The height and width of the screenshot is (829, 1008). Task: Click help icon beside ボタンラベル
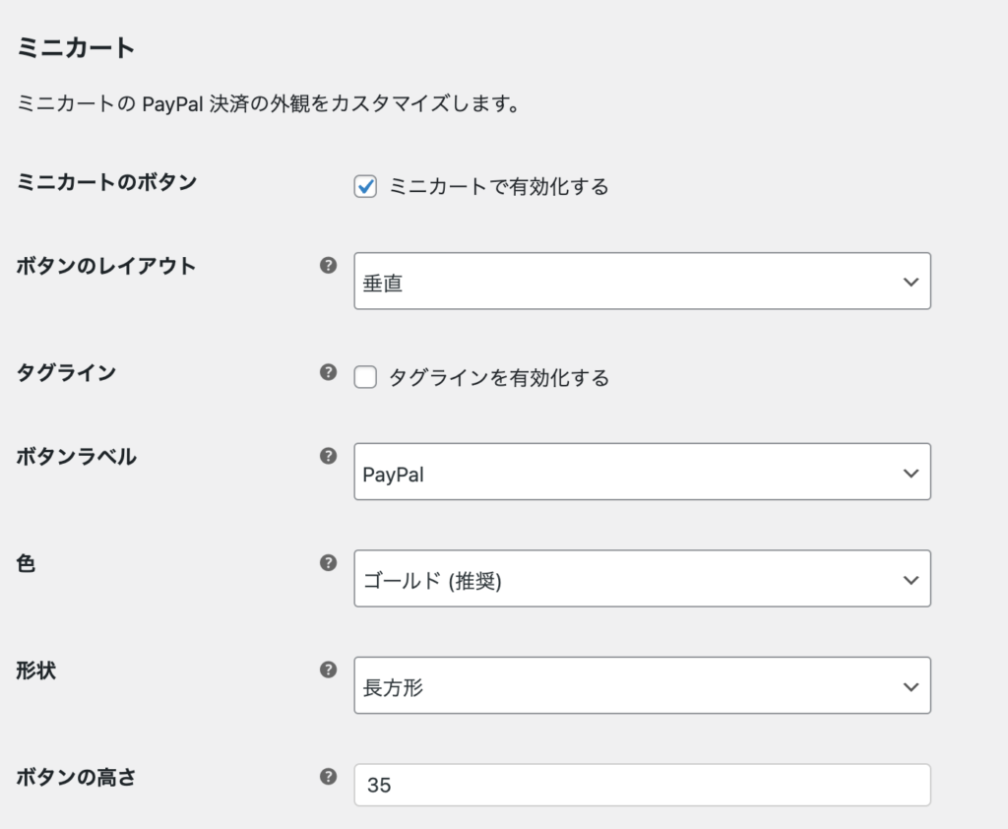pyautogui.click(x=328, y=456)
